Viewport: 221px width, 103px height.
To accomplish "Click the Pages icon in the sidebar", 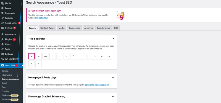I will coord(2,8).
